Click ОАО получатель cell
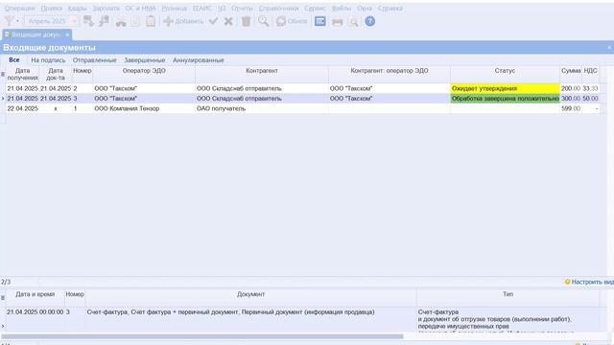This screenshot has height=345, width=614. (x=262, y=108)
